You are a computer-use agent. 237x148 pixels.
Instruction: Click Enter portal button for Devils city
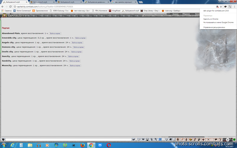tap(77, 52)
